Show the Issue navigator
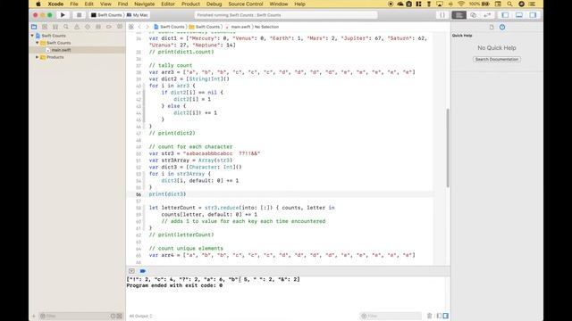 click(77, 27)
